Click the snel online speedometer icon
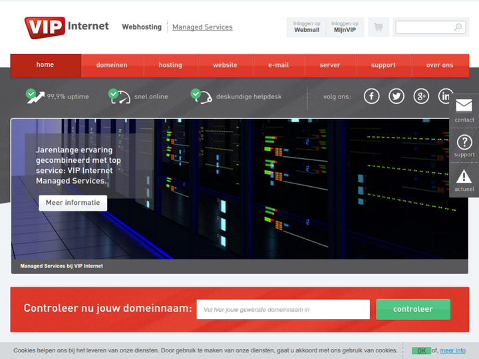 click(x=120, y=96)
